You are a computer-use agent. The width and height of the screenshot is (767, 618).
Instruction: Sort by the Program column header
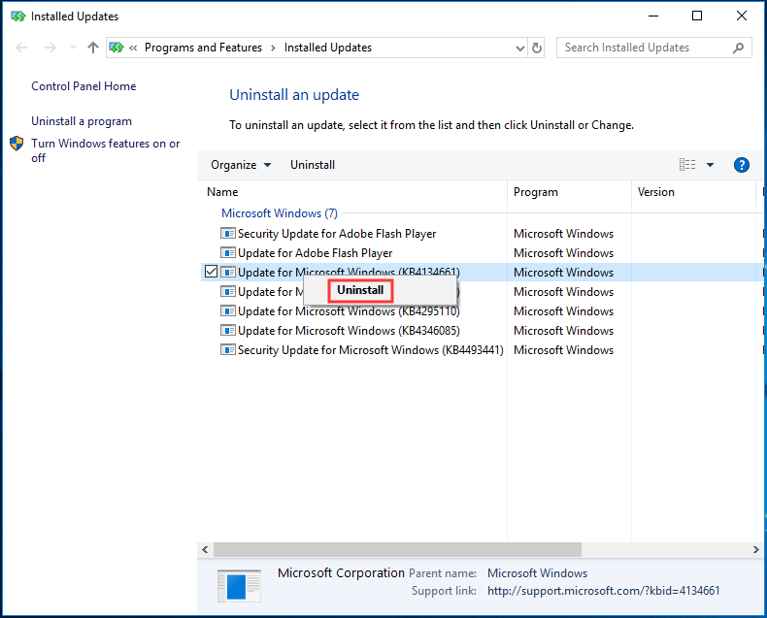click(x=536, y=192)
